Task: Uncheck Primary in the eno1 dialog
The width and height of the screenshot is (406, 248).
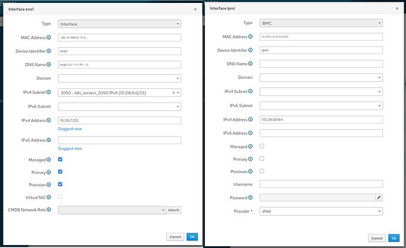Action: [60, 171]
